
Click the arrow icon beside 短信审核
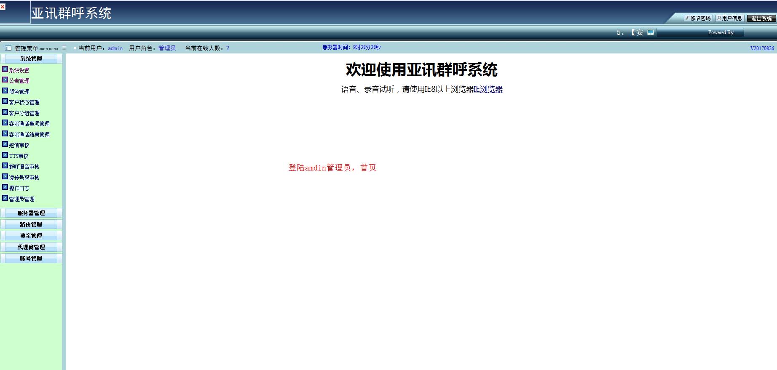click(x=5, y=144)
